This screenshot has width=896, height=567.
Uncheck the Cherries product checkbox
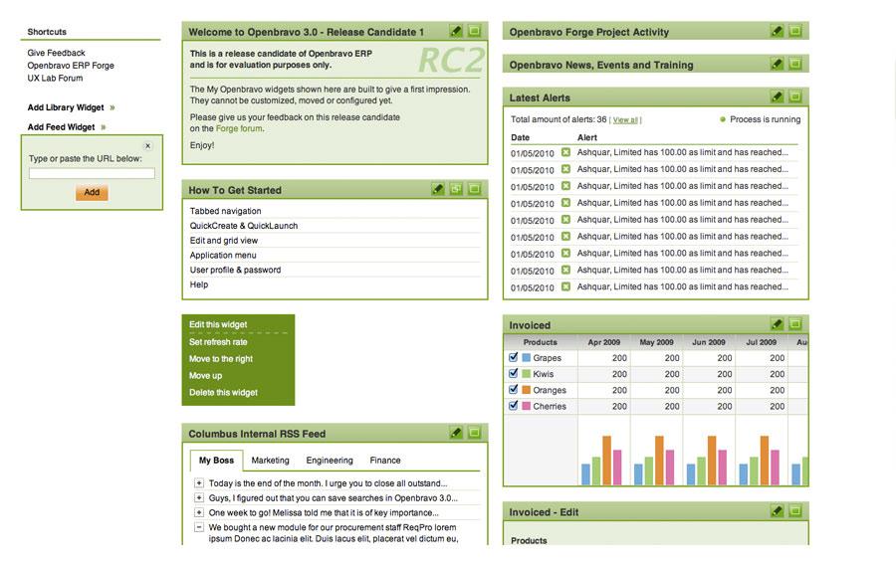pyautogui.click(x=513, y=406)
